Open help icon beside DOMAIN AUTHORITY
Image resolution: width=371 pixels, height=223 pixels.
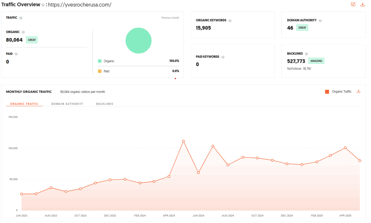tap(320, 21)
